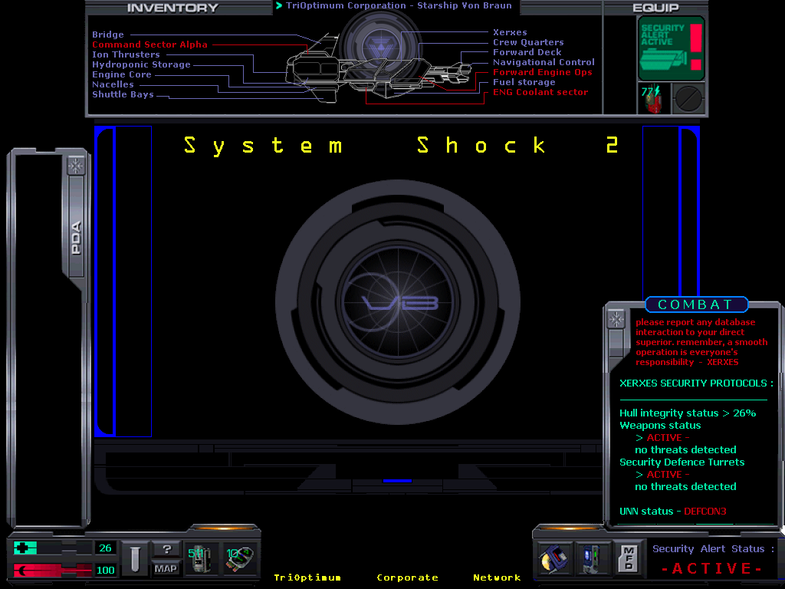Click the question mark help button
Image resolution: width=785 pixels, height=589 pixels.
[x=166, y=550]
